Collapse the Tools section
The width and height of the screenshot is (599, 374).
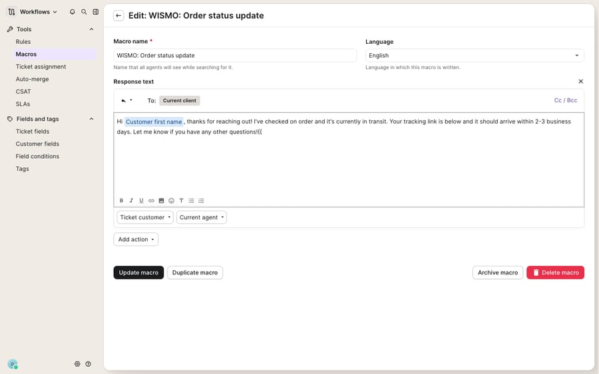pyautogui.click(x=91, y=29)
